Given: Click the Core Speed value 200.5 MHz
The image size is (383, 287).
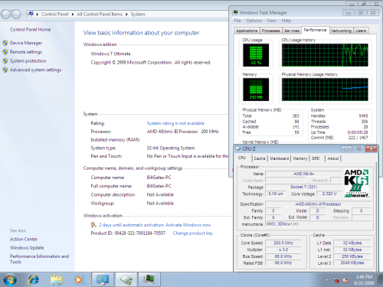Looking at the screenshot, I should (x=283, y=243).
